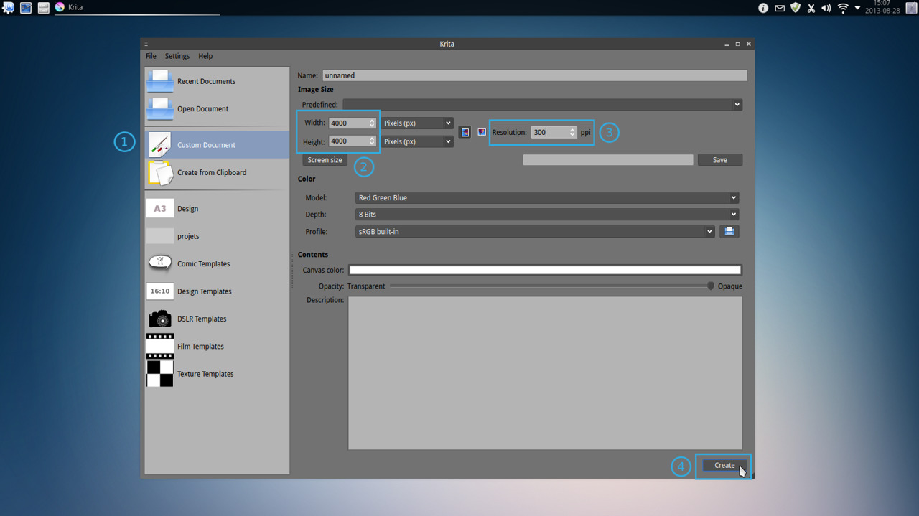Screen dimensions: 919x516
Task: Open the Settings menu
Action: click(177, 55)
